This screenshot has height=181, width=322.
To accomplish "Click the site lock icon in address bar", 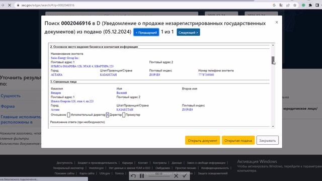I will pos(18,6).
